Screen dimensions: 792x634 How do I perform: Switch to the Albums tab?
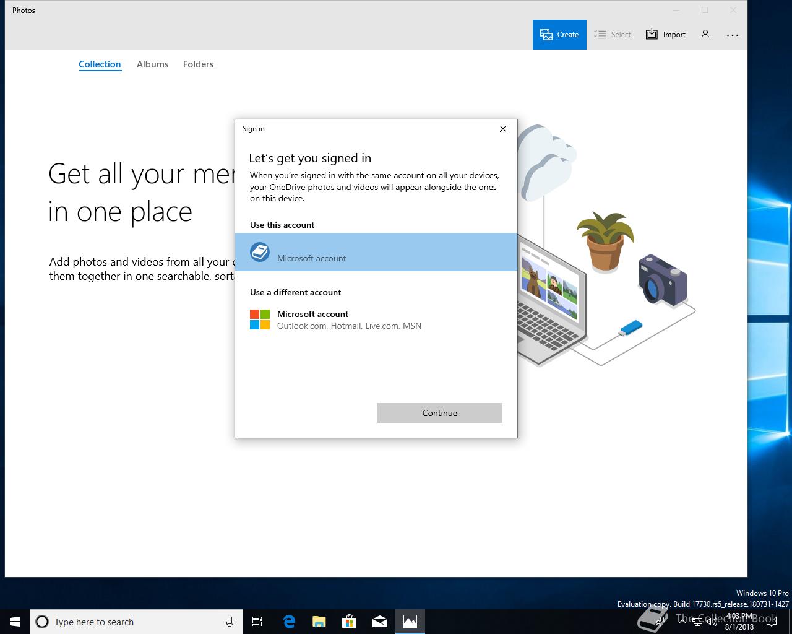153,64
